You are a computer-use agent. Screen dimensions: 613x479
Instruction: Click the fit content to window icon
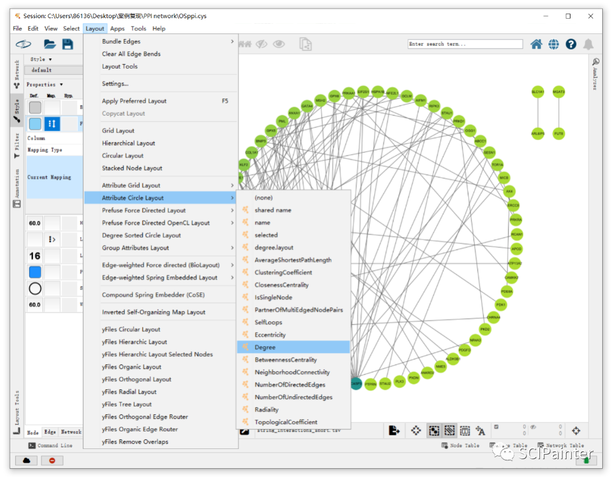coord(416,431)
